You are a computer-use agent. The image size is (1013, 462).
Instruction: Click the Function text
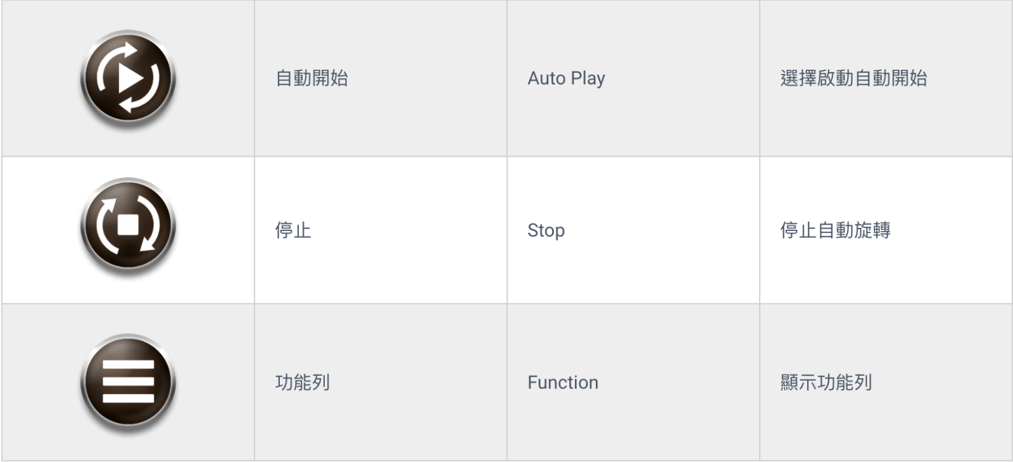[563, 382]
